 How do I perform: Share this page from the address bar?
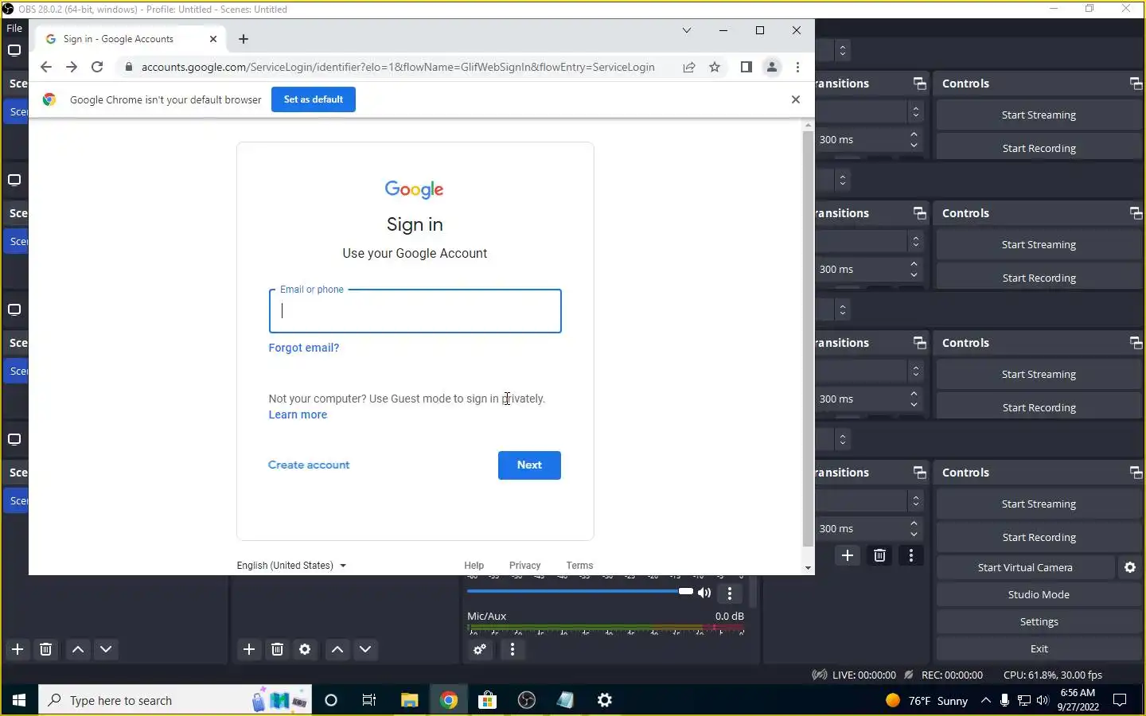[x=689, y=67]
